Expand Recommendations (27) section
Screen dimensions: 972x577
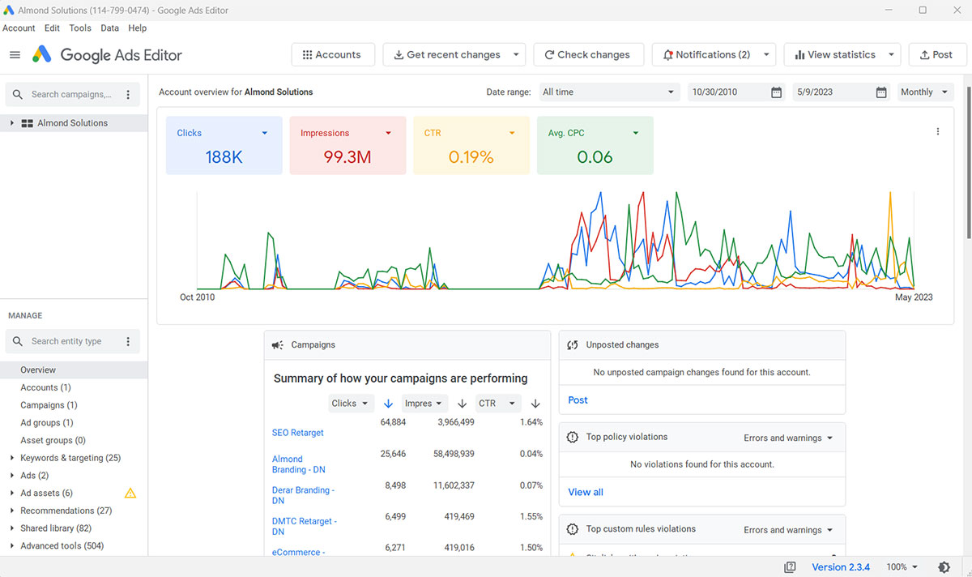(x=11, y=511)
